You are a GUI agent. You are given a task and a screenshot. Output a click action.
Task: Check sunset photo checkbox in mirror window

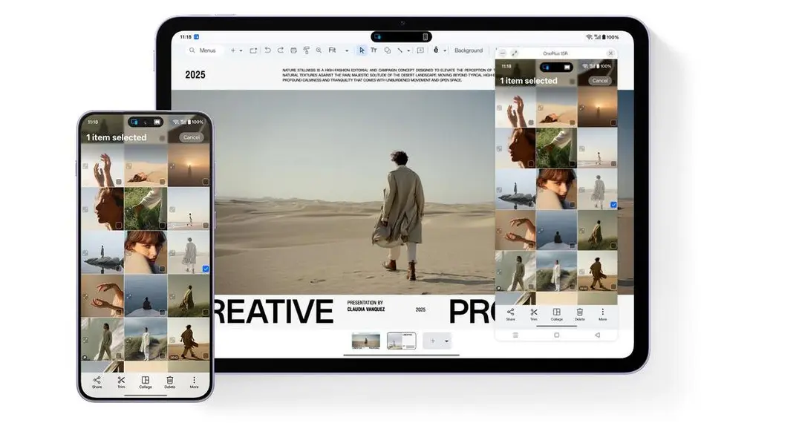(x=613, y=122)
